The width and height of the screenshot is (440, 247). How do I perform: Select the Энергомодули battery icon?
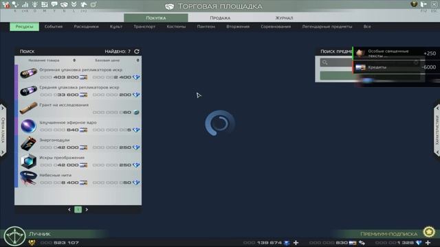point(28,143)
